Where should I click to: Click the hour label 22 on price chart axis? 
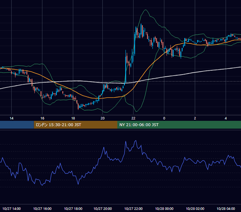133,118
